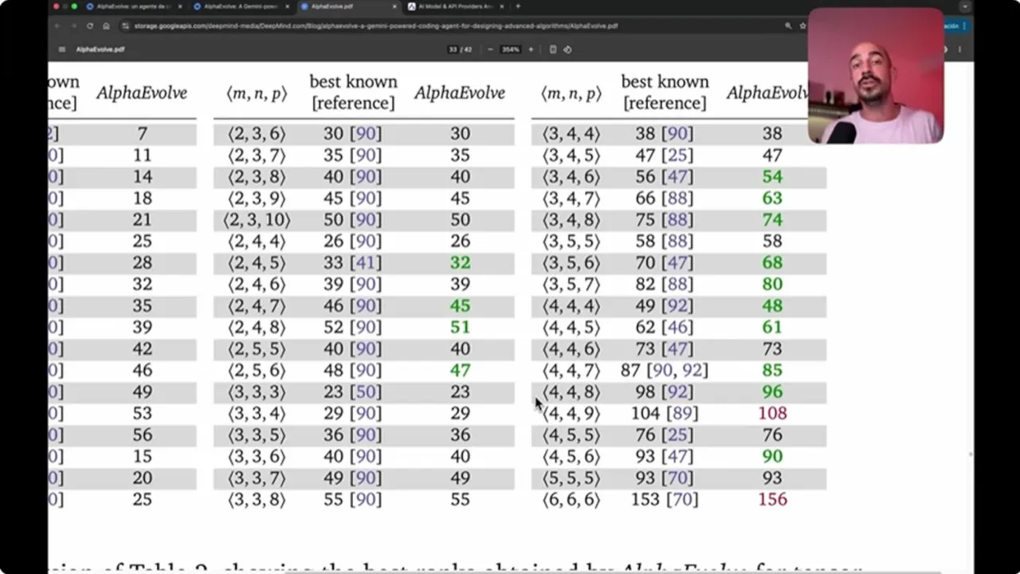This screenshot has height=574, width=1020.
Task: Open reference [89] in the ⟨4,4,9⟩ row
Action: tap(682, 413)
